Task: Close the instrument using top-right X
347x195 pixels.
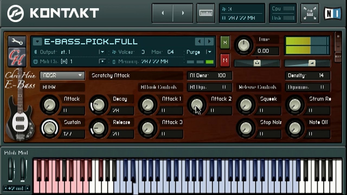Action: click(338, 36)
